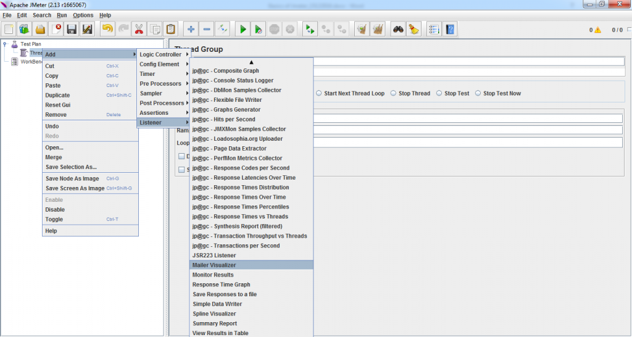Open the Search menu

42,15
